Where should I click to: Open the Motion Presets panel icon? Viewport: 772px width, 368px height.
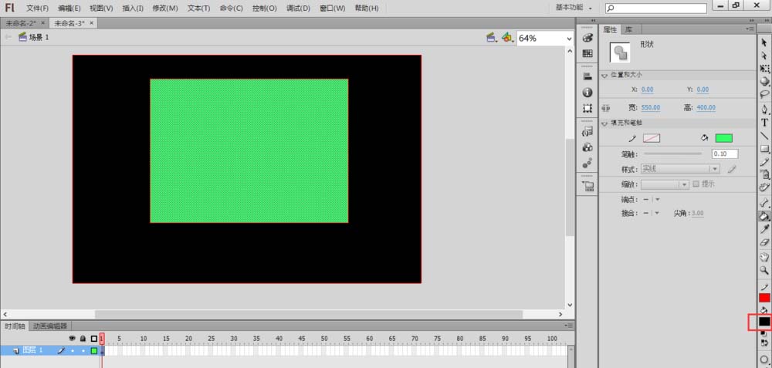(x=587, y=162)
